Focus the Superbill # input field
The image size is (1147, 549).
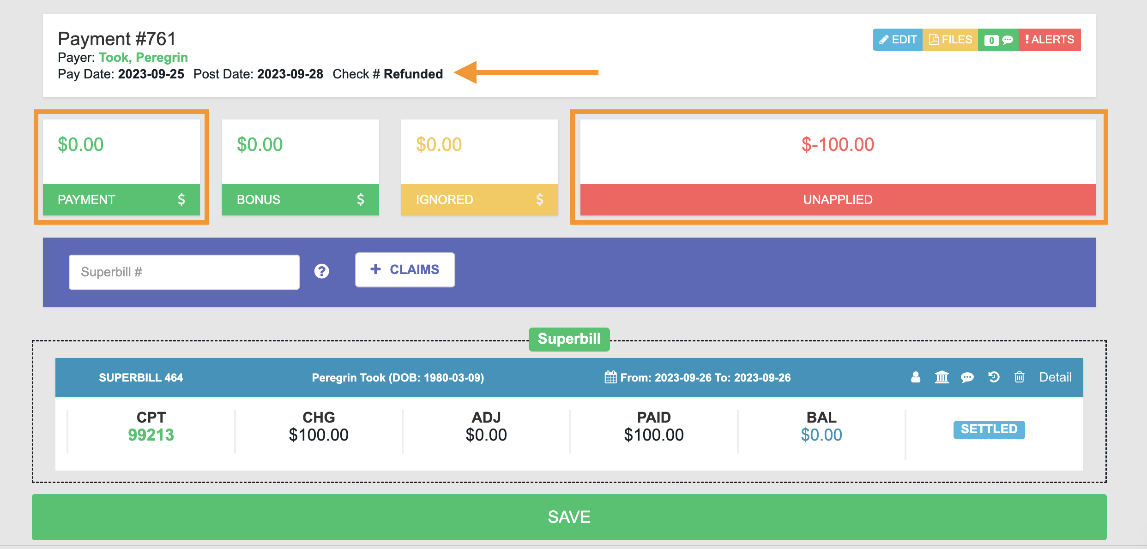(184, 272)
